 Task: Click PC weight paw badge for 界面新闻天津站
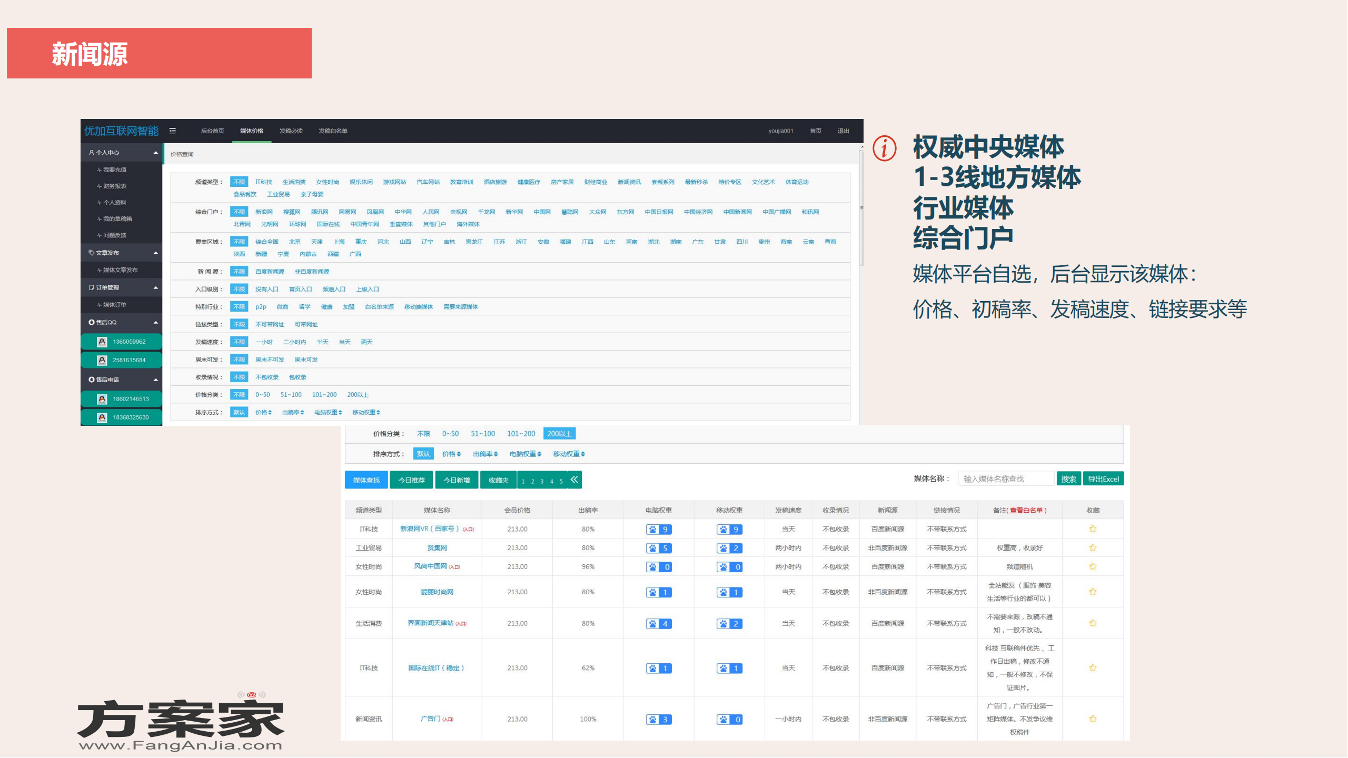658,624
